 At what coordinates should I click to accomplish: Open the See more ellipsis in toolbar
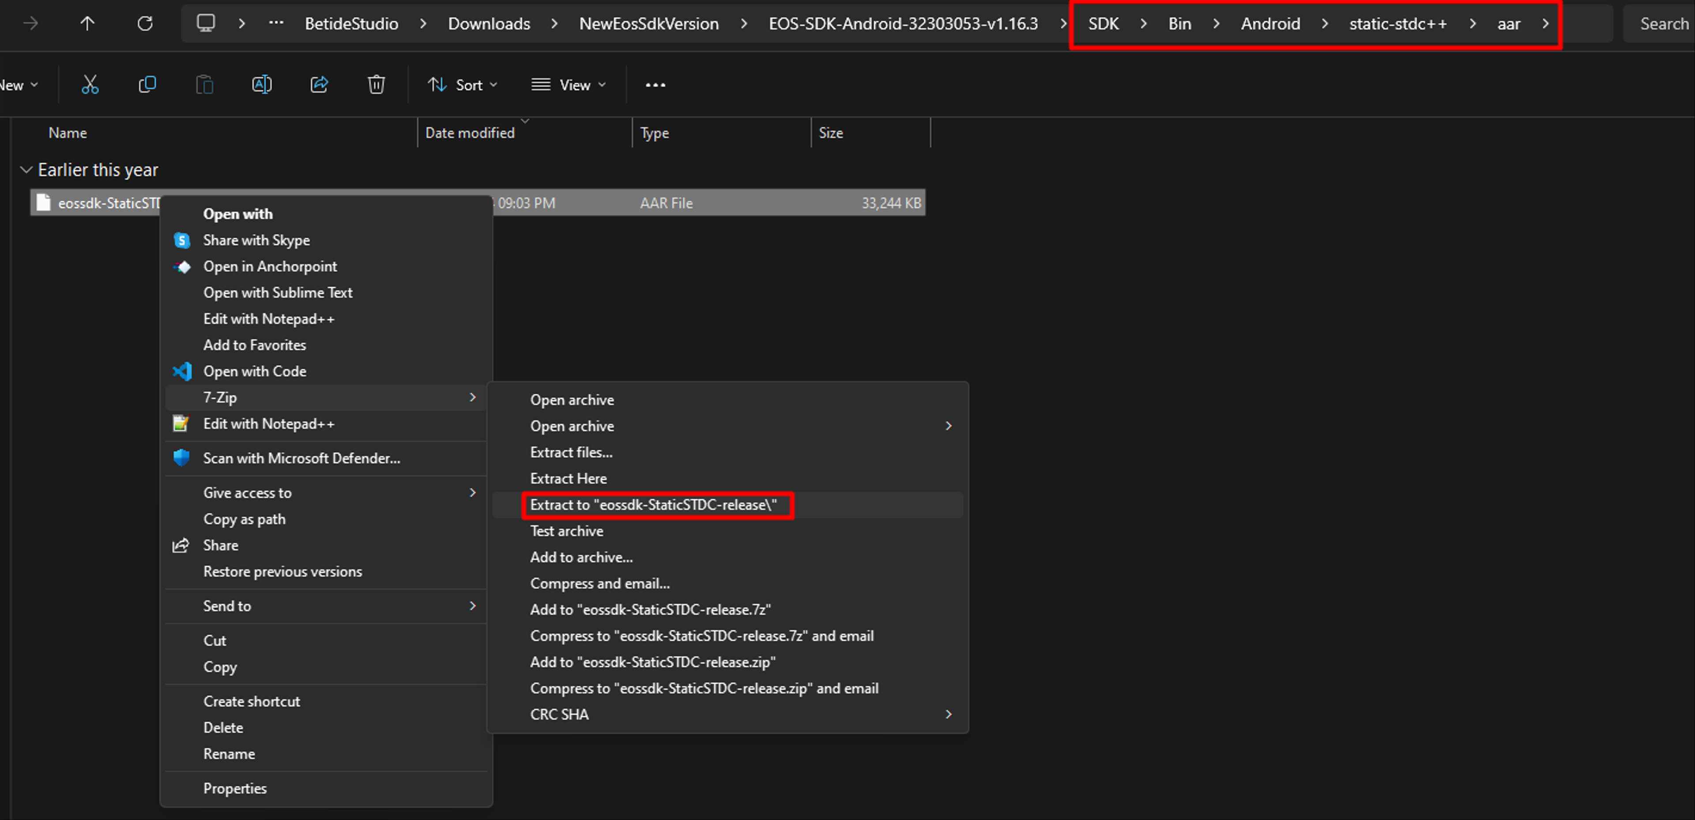click(x=655, y=85)
